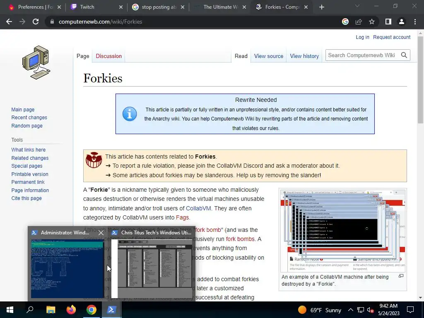
Task: Open the Main page link
Action: 23,109
